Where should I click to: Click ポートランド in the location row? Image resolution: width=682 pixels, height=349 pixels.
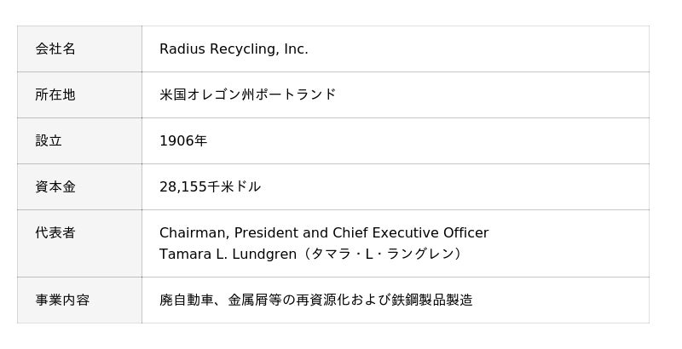[x=302, y=94]
